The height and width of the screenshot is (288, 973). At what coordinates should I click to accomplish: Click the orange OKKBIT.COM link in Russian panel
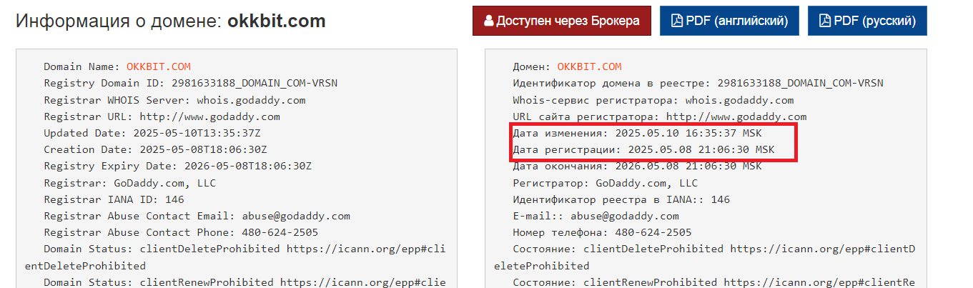pos(589,66)
